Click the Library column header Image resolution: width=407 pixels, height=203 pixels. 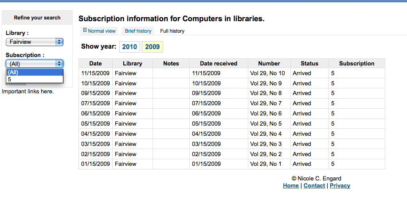pos(133,63)
